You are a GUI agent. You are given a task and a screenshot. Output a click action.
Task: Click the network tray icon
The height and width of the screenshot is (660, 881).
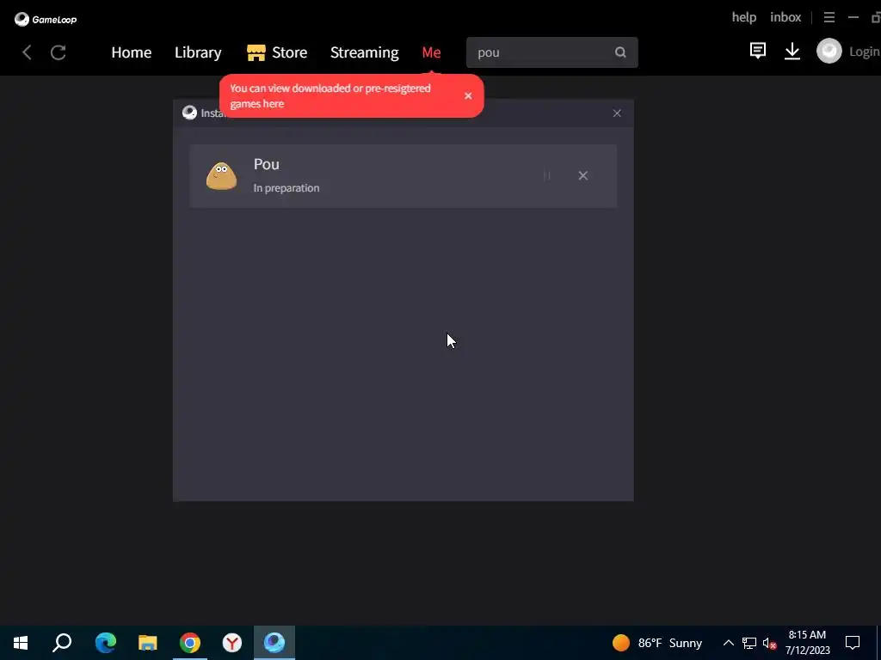click(749, 643)
